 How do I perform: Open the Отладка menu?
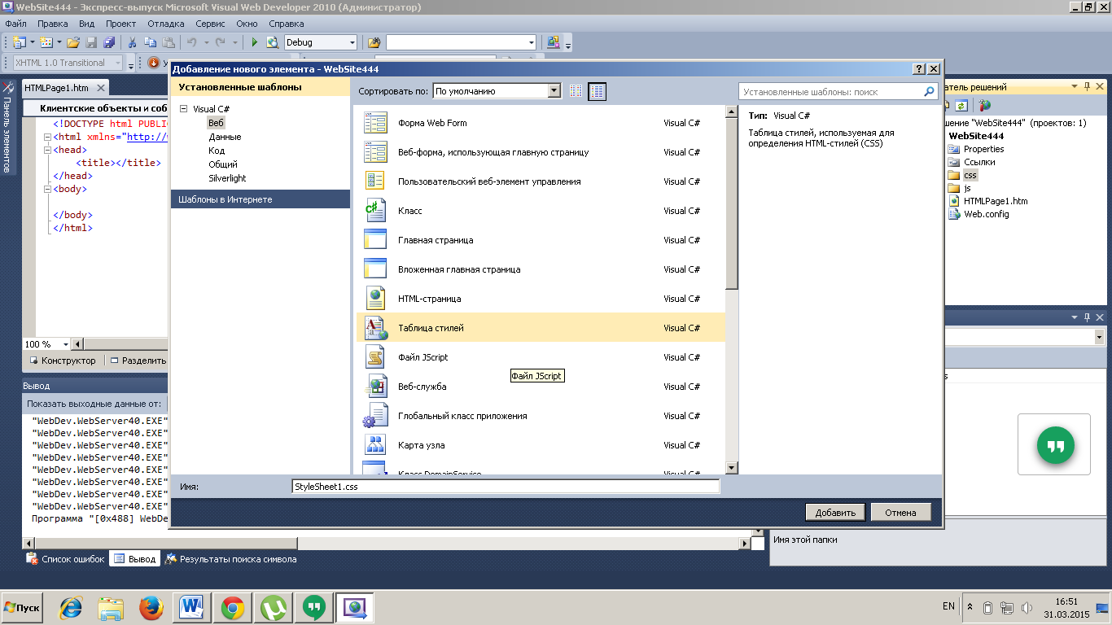166,24
